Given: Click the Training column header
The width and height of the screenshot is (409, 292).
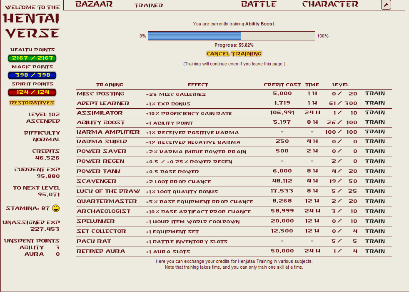Looking at the screenshot, I should pyautogui.click(x=110, y=85).
